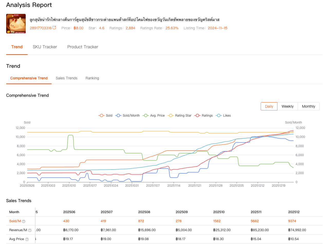Viewport: 327px width, 245px height.
Task: Click the 20251128 date marker on chart axis
Action: click(x=216, y=185)
